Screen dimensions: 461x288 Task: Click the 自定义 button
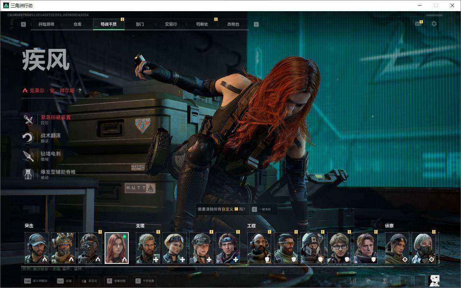coord(89,281)
